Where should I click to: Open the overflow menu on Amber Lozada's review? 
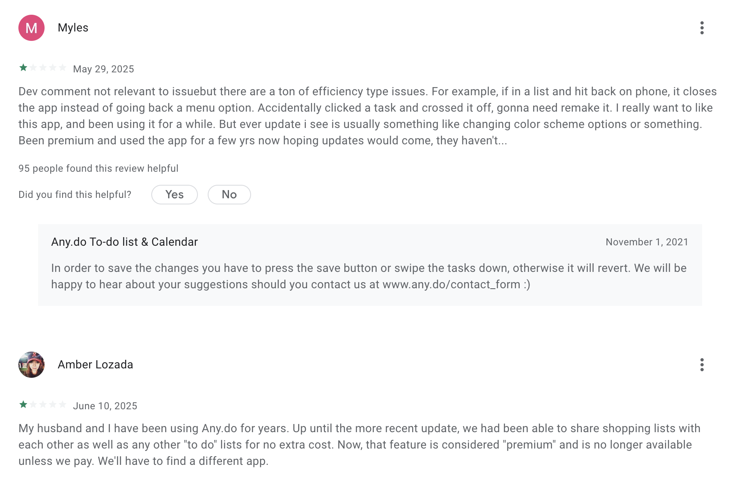702,364
